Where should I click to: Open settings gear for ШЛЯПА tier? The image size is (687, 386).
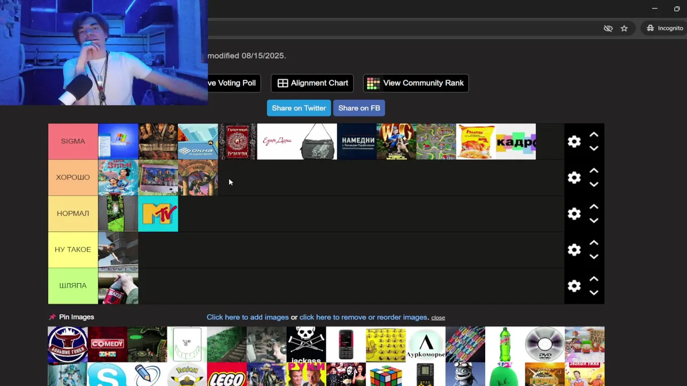pyautogui.click(x=574, y=286)
